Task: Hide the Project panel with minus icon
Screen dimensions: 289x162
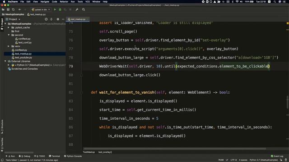Action: pyautogui.click(x=63, y=19)
